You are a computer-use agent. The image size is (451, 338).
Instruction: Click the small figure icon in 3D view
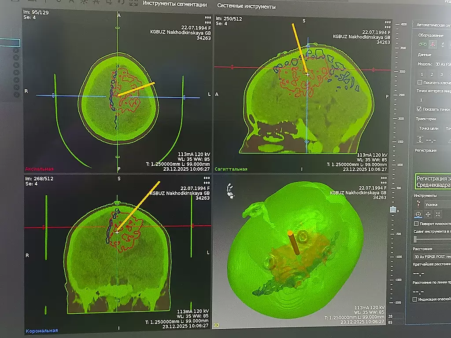[229, 190]
